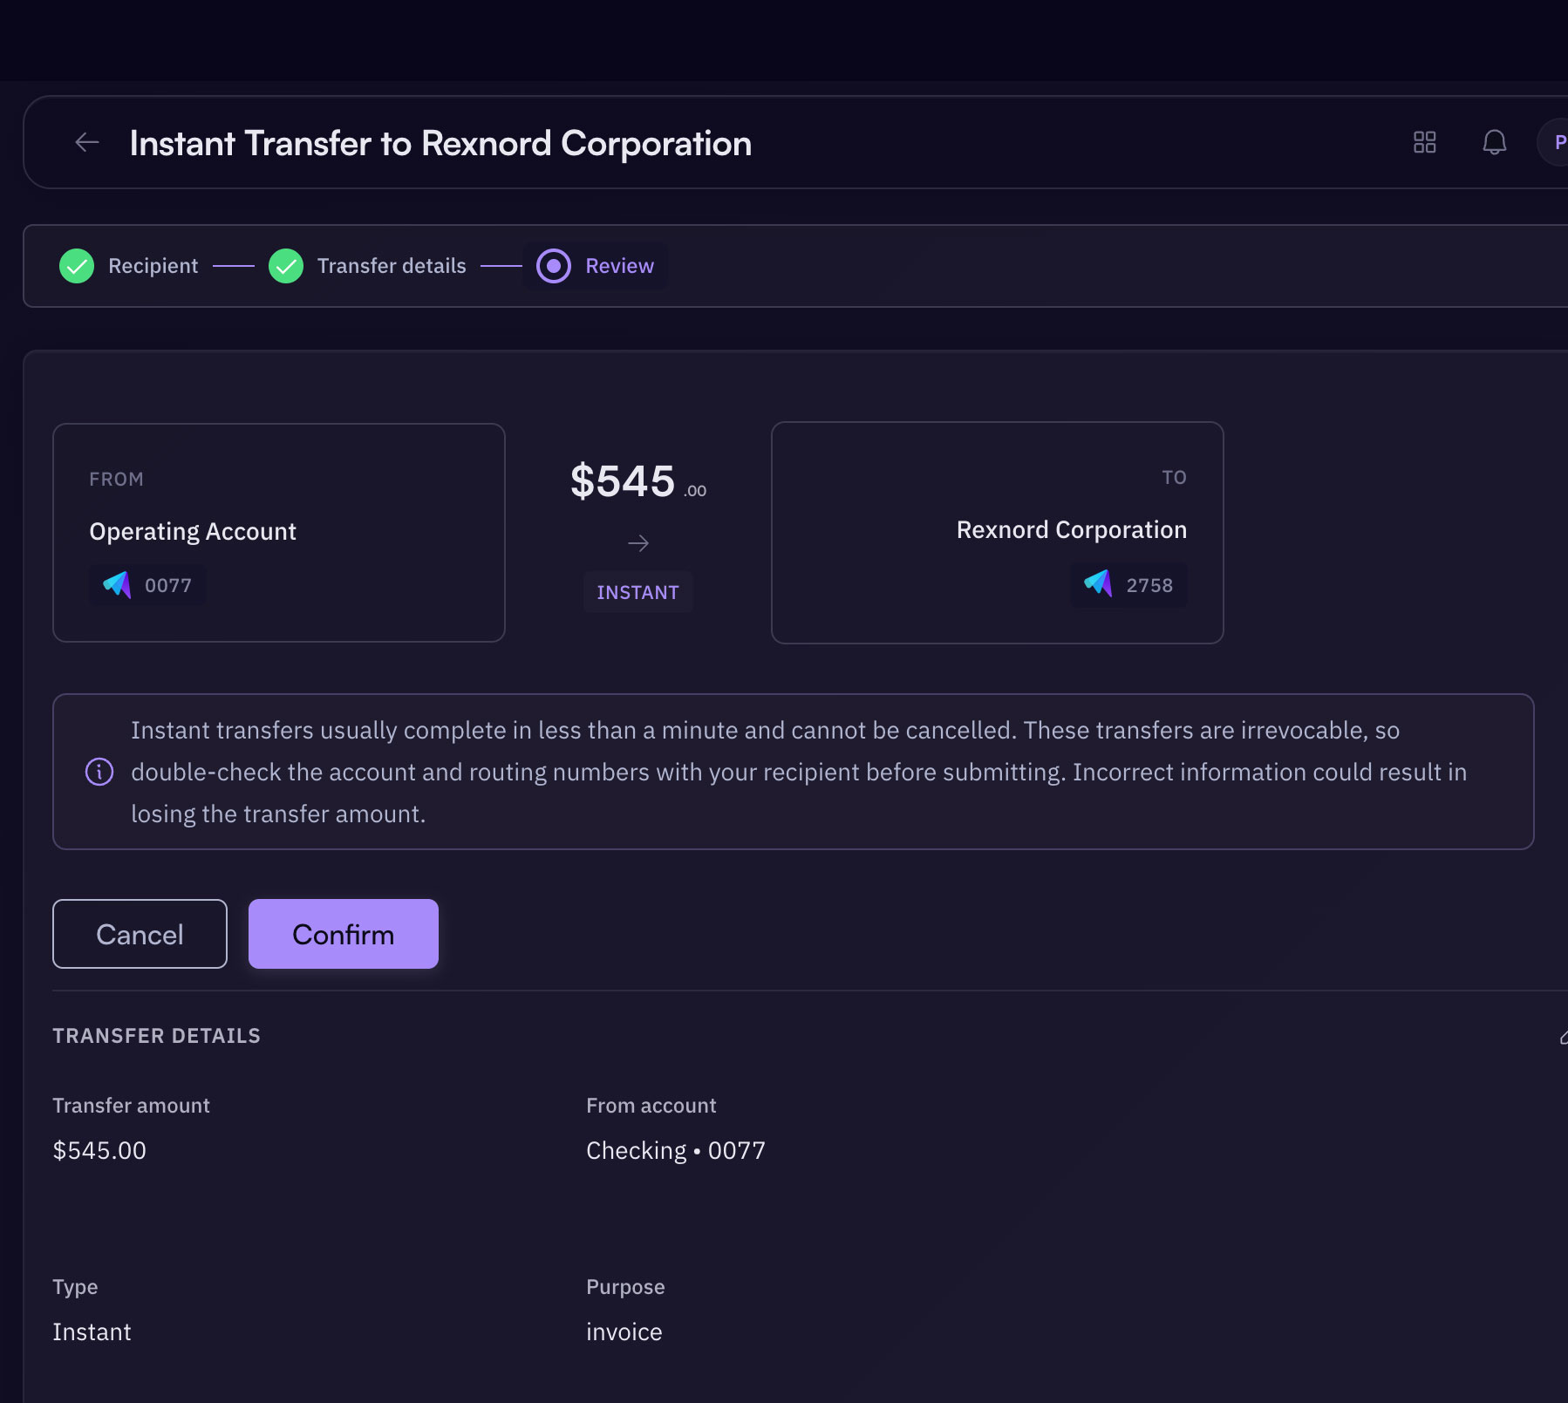The height and width of the screenshot is (1403, 1568).
Task: Click the arrow icon below $545 amount
Action: coord(638,543)
